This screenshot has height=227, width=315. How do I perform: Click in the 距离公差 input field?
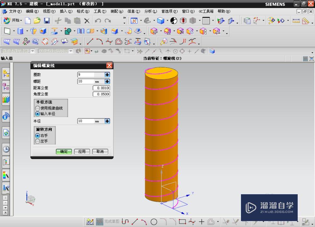[x=101, y=88]
